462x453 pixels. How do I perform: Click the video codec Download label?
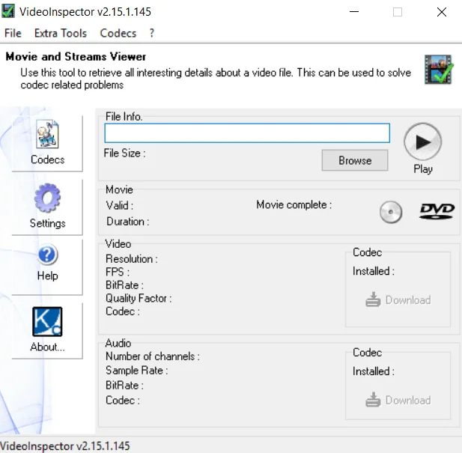(x=408, y=300)
